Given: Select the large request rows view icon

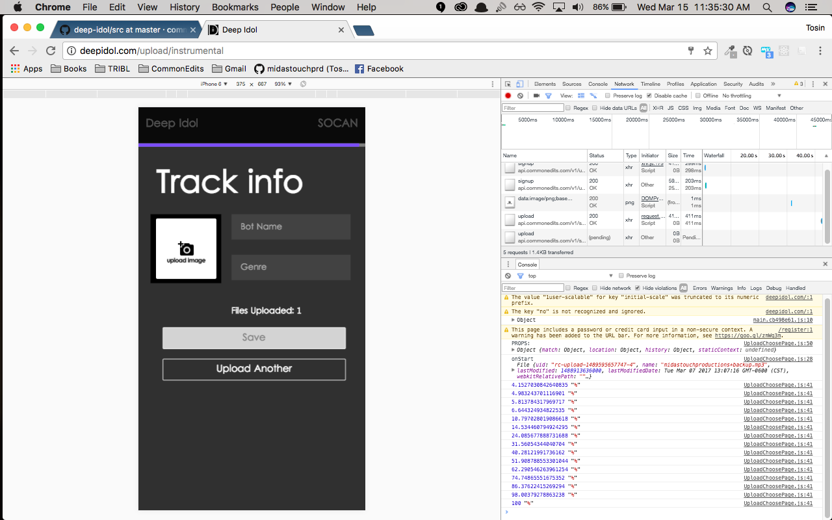Looking at the screenshot, I should (x=581, y=96).
